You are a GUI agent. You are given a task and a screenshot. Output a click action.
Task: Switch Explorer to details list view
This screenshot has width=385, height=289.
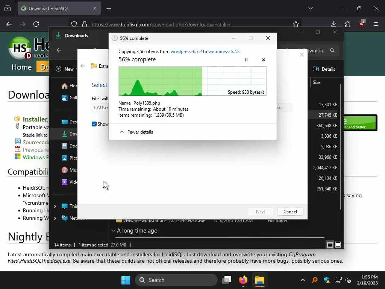(x=330, y=245)
